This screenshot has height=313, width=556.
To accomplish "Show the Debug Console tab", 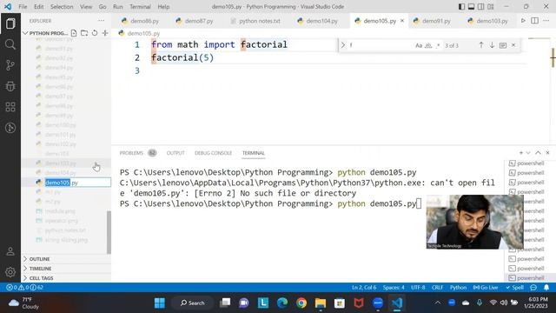I will [x=213, y=153].
